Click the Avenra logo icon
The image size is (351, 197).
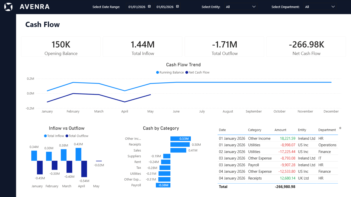8,7
